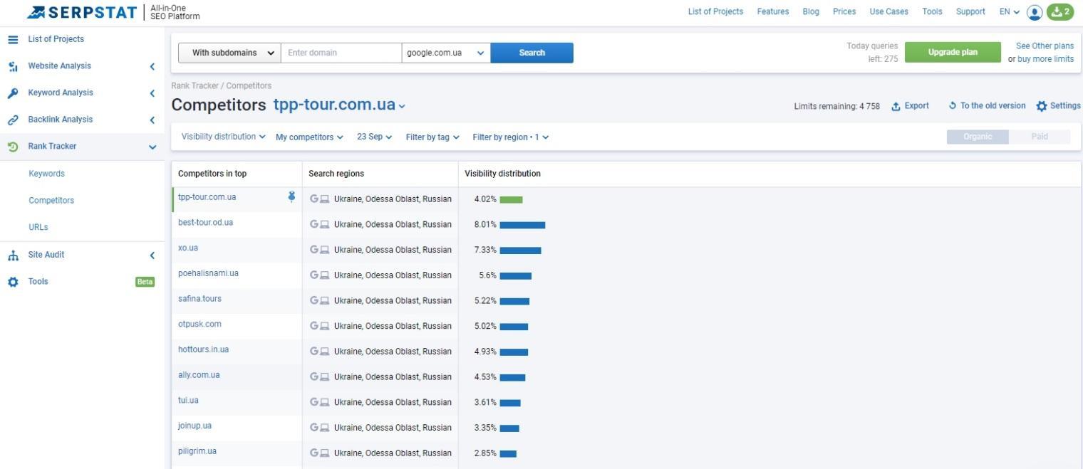
Task: Open Use Cases in top navigation
Action: pos(888,12)
